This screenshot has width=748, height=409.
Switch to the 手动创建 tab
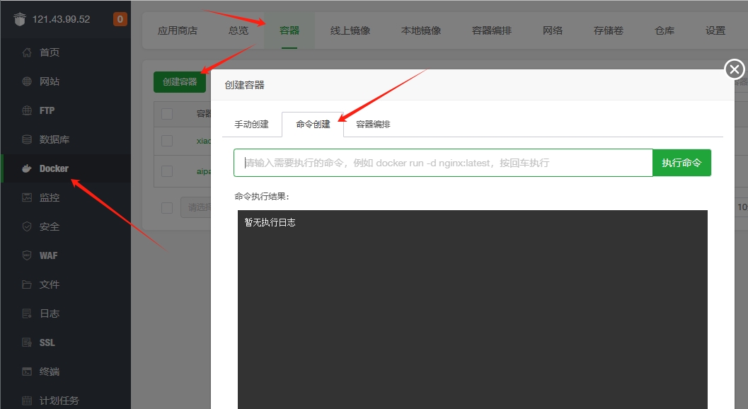[x=251, y=125]
